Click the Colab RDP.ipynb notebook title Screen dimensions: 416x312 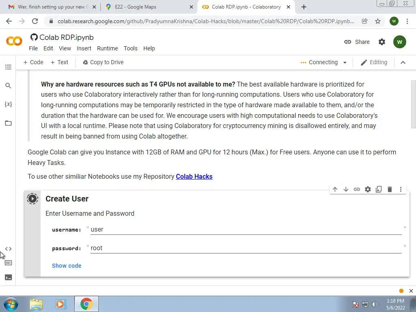(66, 37)
